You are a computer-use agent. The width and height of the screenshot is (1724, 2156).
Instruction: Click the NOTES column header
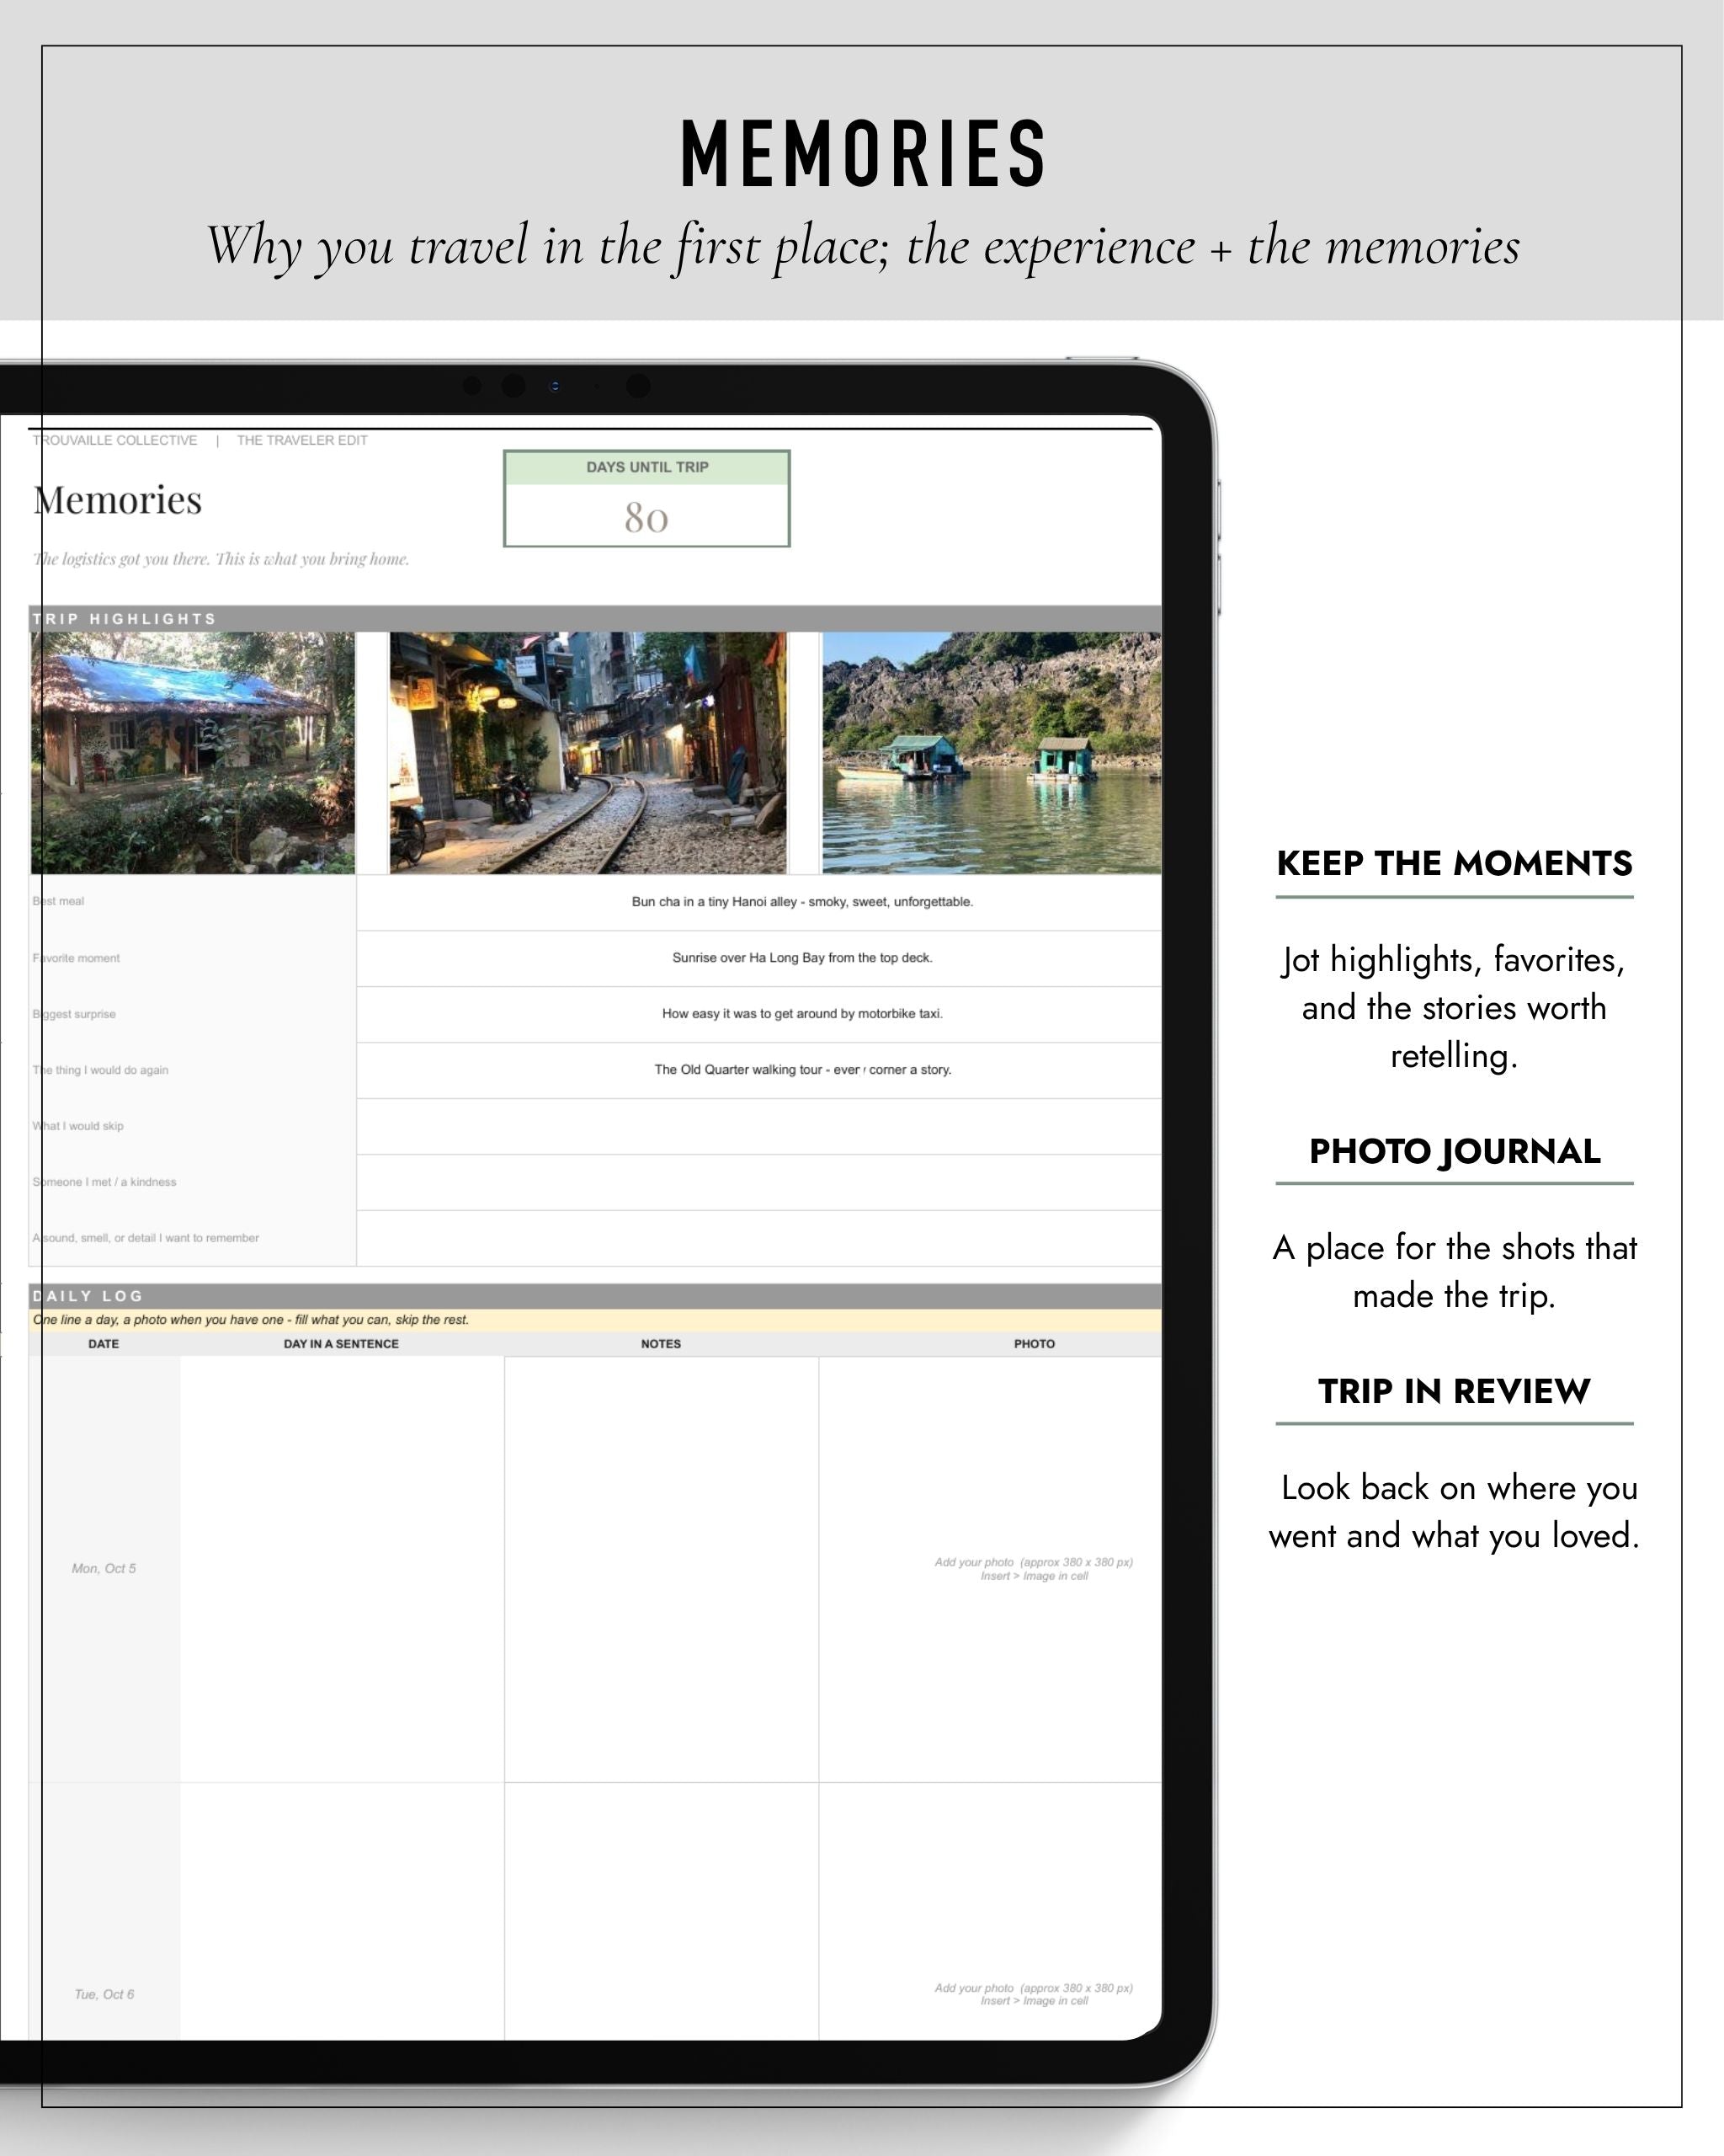[661, 1344]
